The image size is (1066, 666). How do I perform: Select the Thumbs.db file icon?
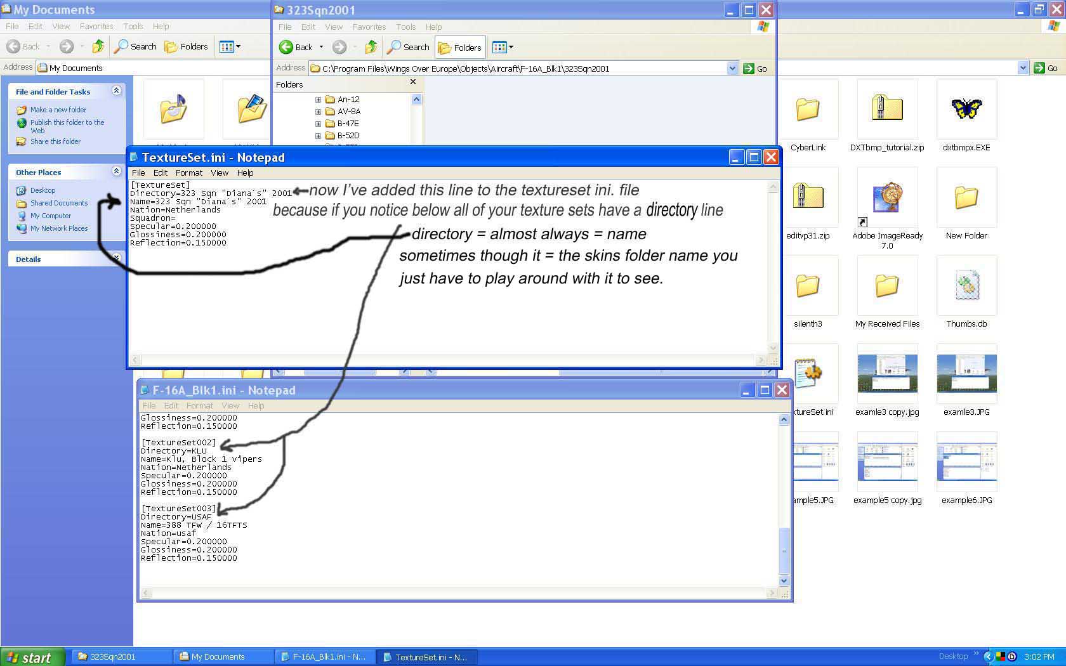tap(966, 286)
